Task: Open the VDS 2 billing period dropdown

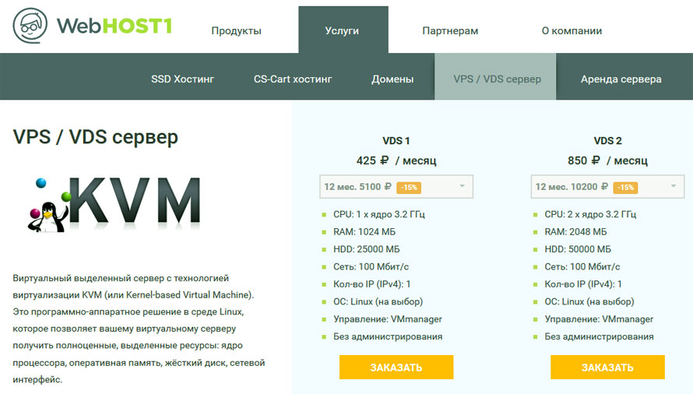Action: tap(607, 187)
